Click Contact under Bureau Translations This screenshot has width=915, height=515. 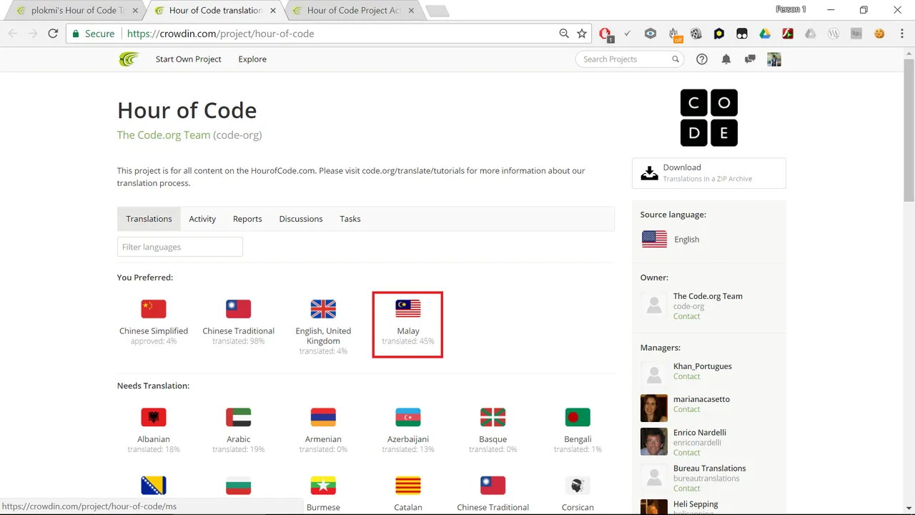pos(687,488)
